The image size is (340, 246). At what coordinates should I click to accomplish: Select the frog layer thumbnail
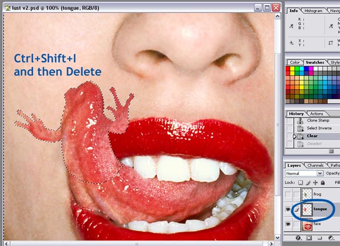point(308,194)
